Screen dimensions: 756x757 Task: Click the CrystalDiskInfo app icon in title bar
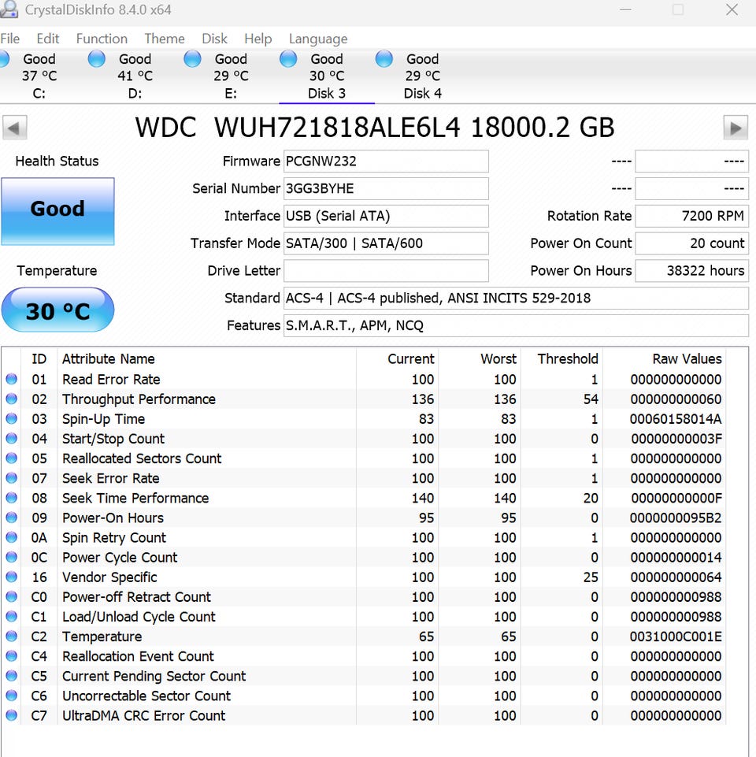pos(8,9)
